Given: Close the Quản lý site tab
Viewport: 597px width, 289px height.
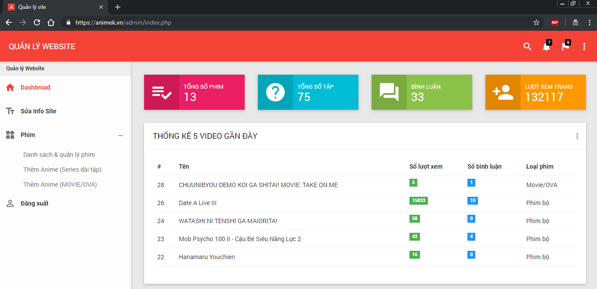Looking at the screenshot, I should (101, 7).
